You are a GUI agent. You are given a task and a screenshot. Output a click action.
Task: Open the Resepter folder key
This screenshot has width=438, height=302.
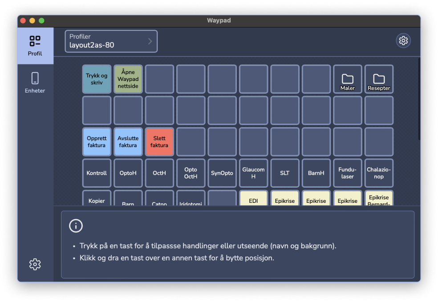coord(379,79)
